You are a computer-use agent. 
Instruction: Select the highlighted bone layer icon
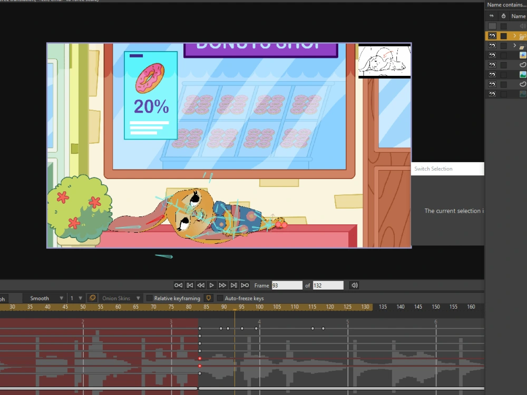523,36
